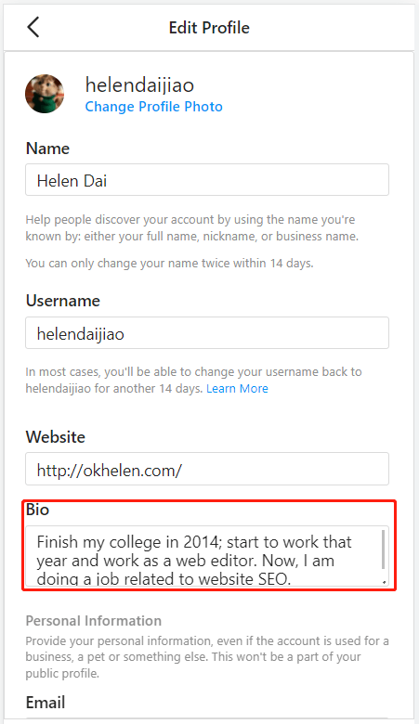The width and height of the screenshot is (419, 724).
Task: Focus the Name field containing Helen Dai
Action: [207, 180]
